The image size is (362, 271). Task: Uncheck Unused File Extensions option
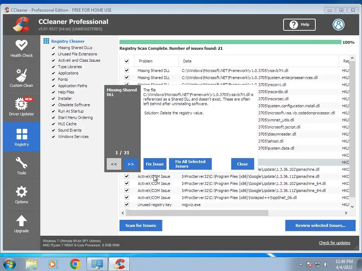click(x=53, y=54)
